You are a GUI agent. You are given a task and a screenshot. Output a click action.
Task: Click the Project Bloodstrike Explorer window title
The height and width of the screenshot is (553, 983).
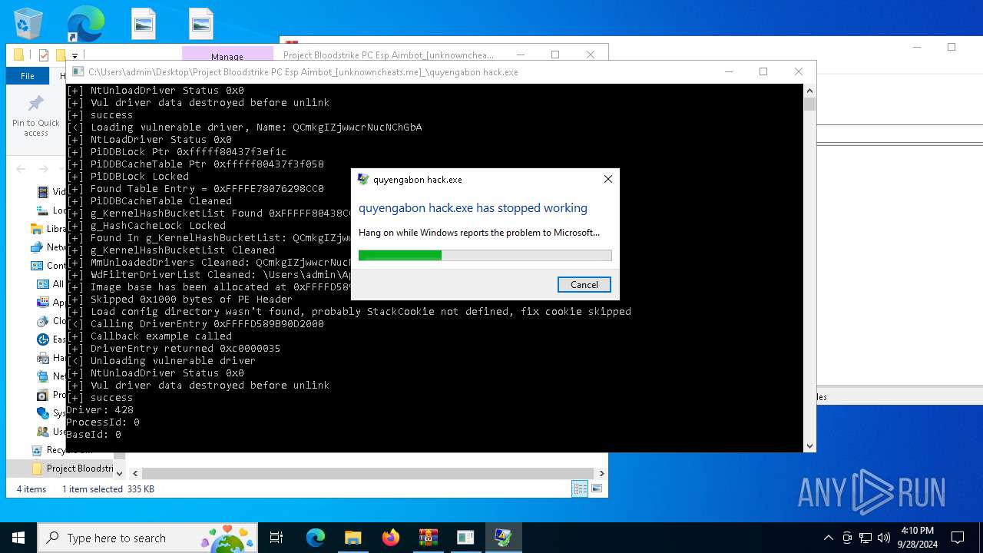pos(389,55)
